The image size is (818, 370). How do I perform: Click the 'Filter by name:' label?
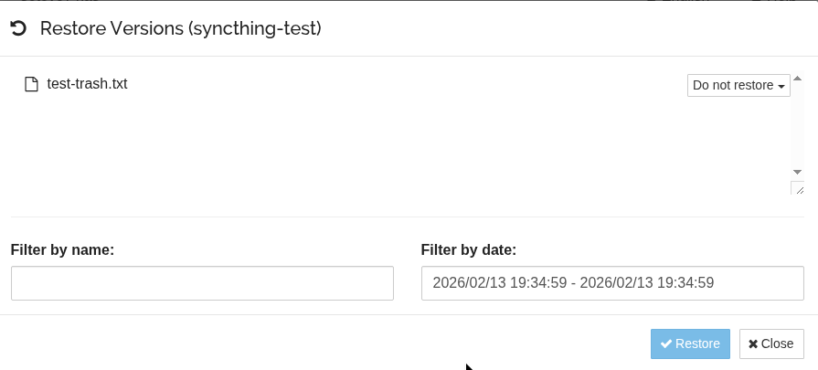tap(62, 249)
